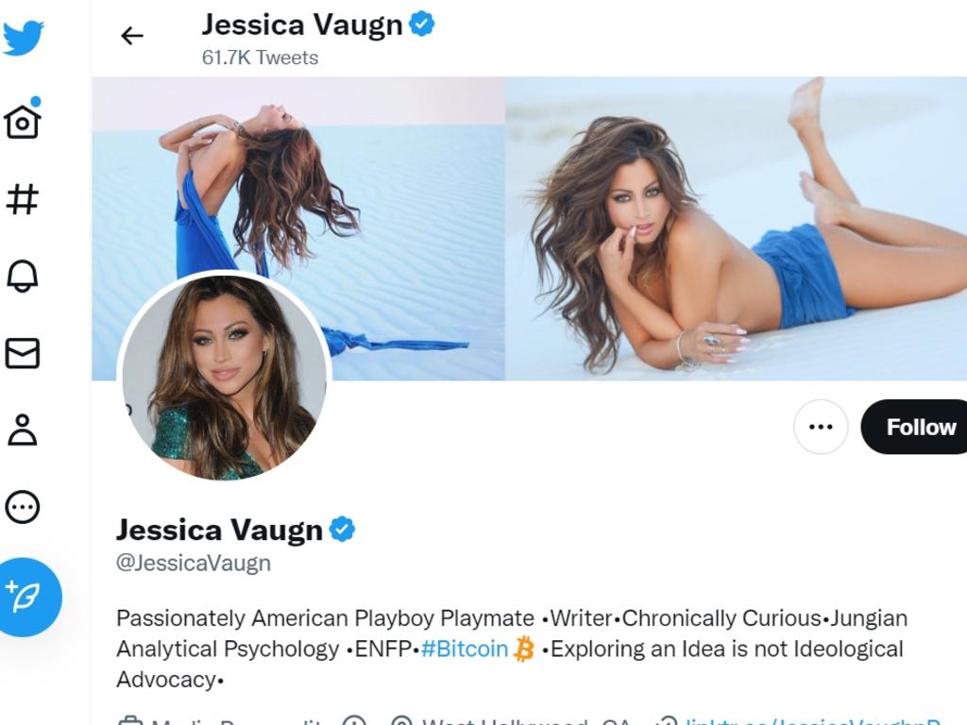967x725 pixels.
Task: Open the left header banner photo
Action: 298,228
